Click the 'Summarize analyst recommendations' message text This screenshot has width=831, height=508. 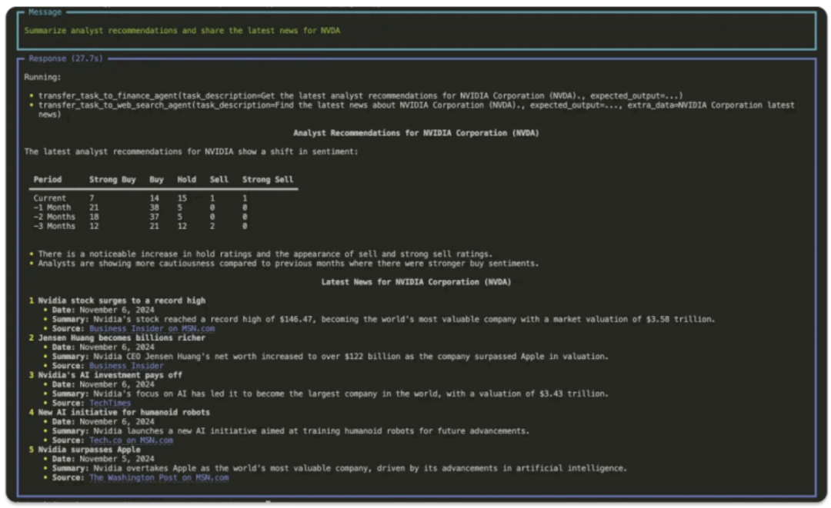coord(182,31)
